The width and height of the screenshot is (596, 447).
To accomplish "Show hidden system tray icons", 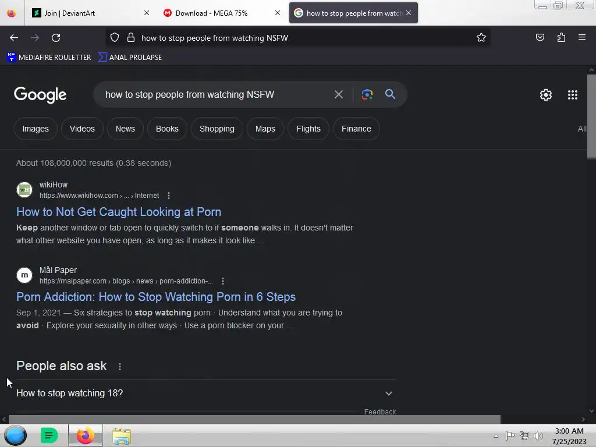I will tap(496, 436).
